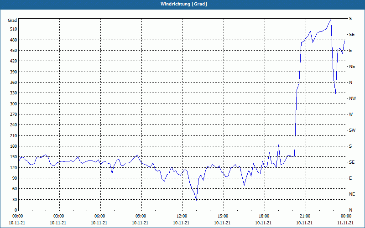
Task: Click the 21:00 time axis label
Action: [304, 216]
